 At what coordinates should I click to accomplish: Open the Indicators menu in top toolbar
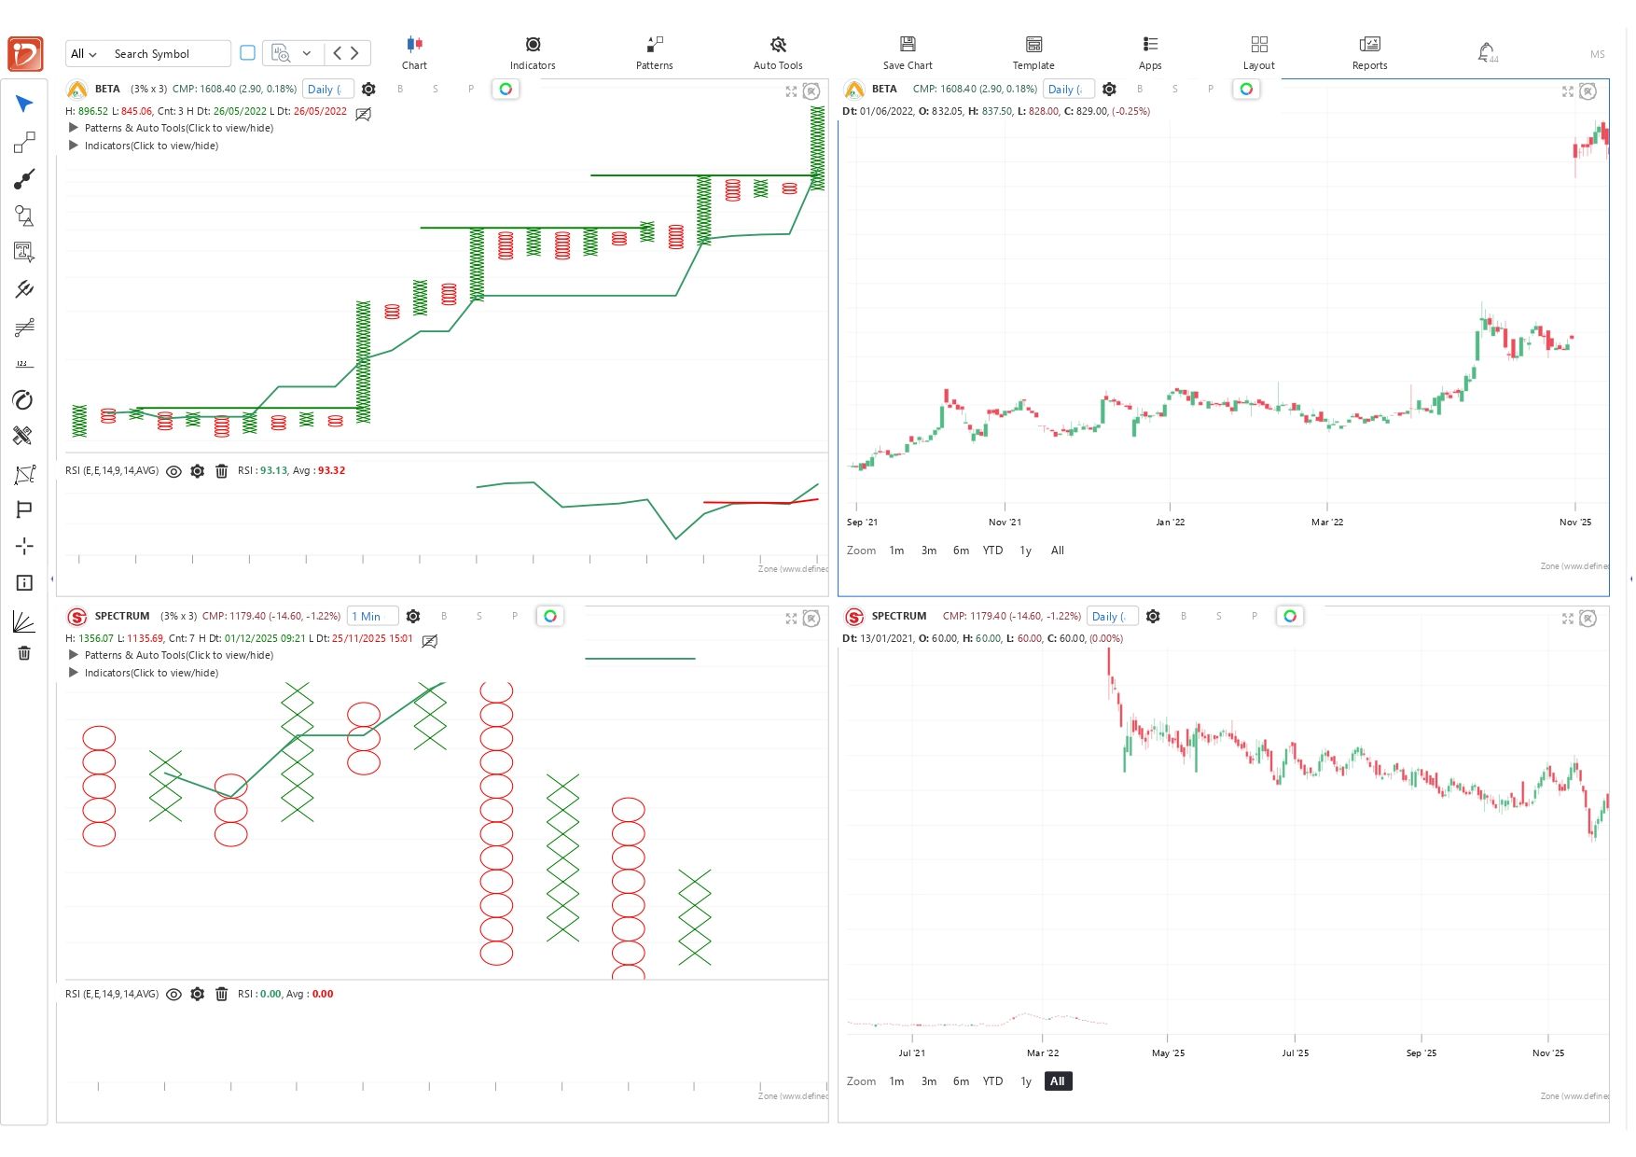533,52
